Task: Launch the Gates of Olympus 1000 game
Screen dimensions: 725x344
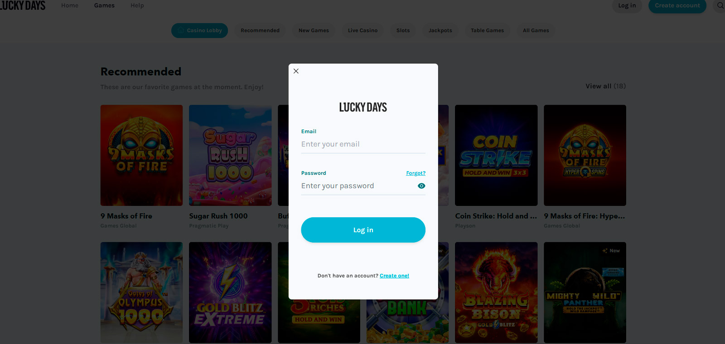Action: (x=141, y=292)
